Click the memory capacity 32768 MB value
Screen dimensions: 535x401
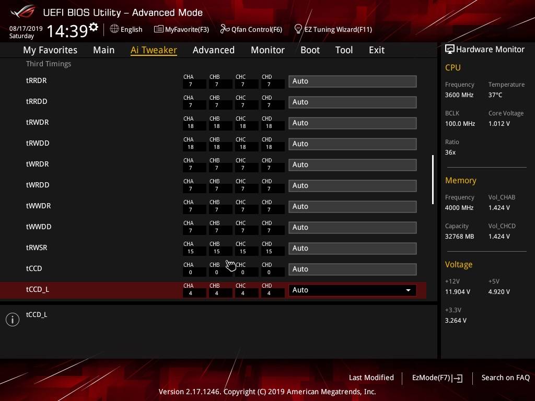(x=460, y=237)
